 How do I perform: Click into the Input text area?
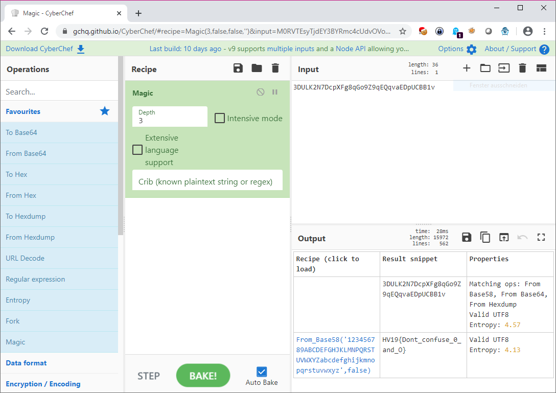tap(424, 152)
